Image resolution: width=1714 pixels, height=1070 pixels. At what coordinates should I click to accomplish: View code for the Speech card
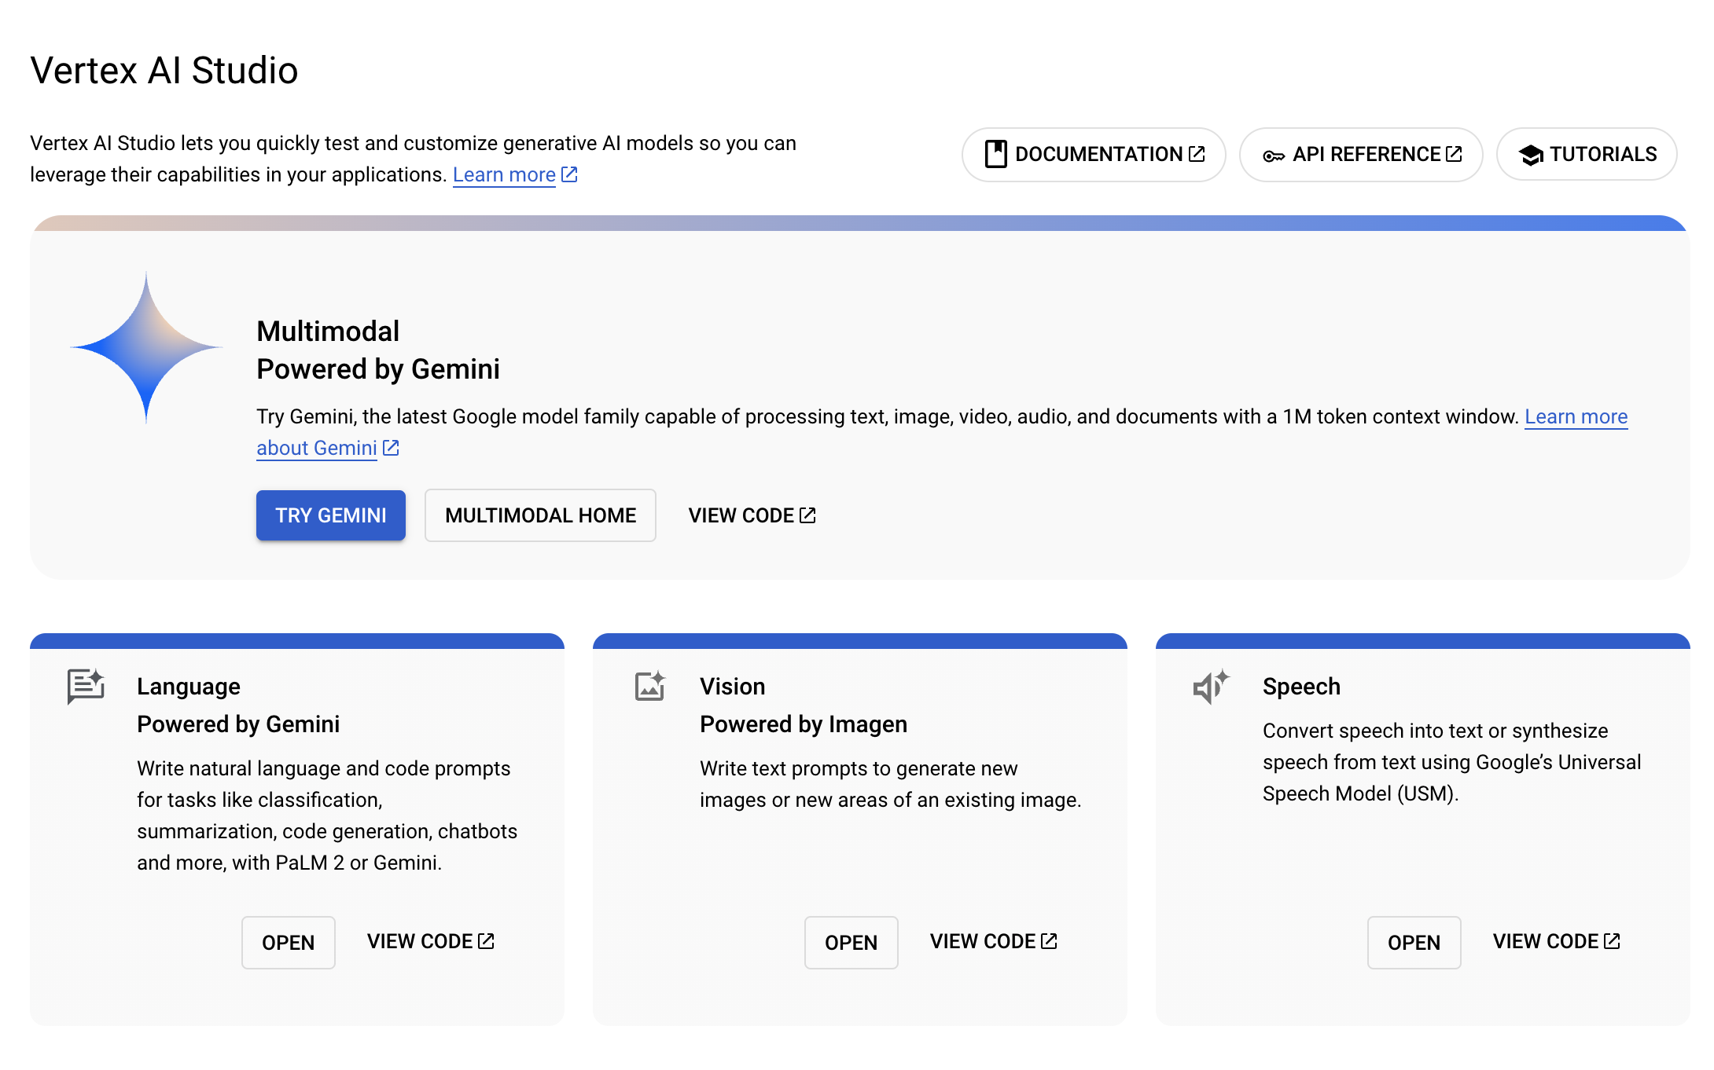coord(1557,941)
